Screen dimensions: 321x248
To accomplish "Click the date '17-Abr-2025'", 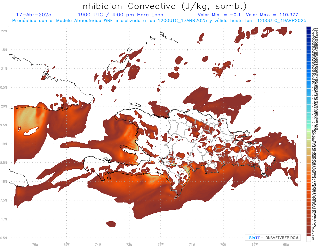I will point(34,15).
